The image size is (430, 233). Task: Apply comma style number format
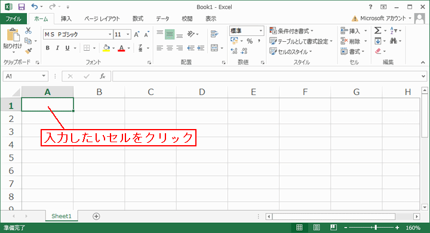259,41
